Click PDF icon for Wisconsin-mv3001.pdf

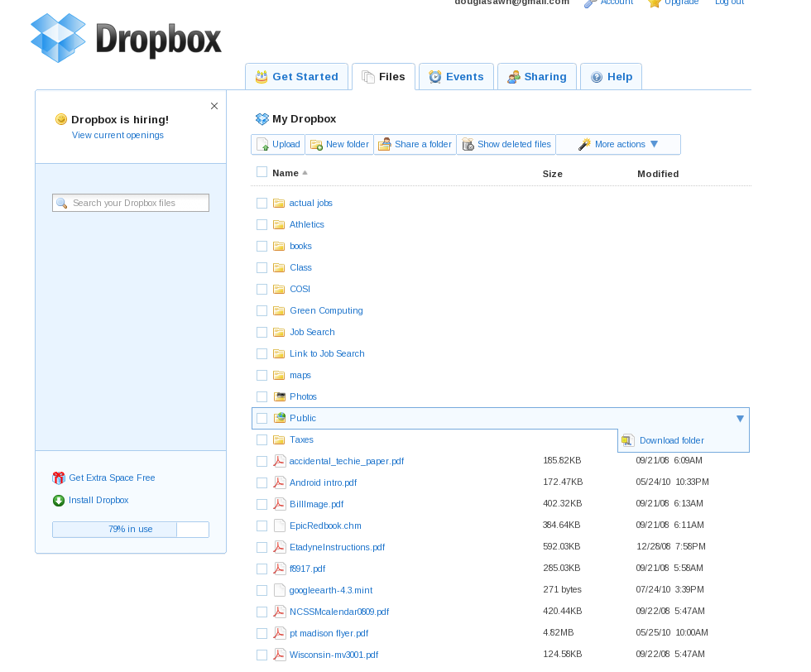[x=280, y=655]
